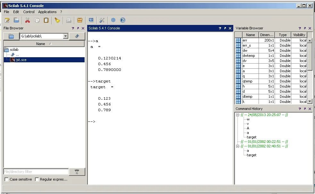Open the G:\abi\scilab\ path dropdown

(65, 36)
